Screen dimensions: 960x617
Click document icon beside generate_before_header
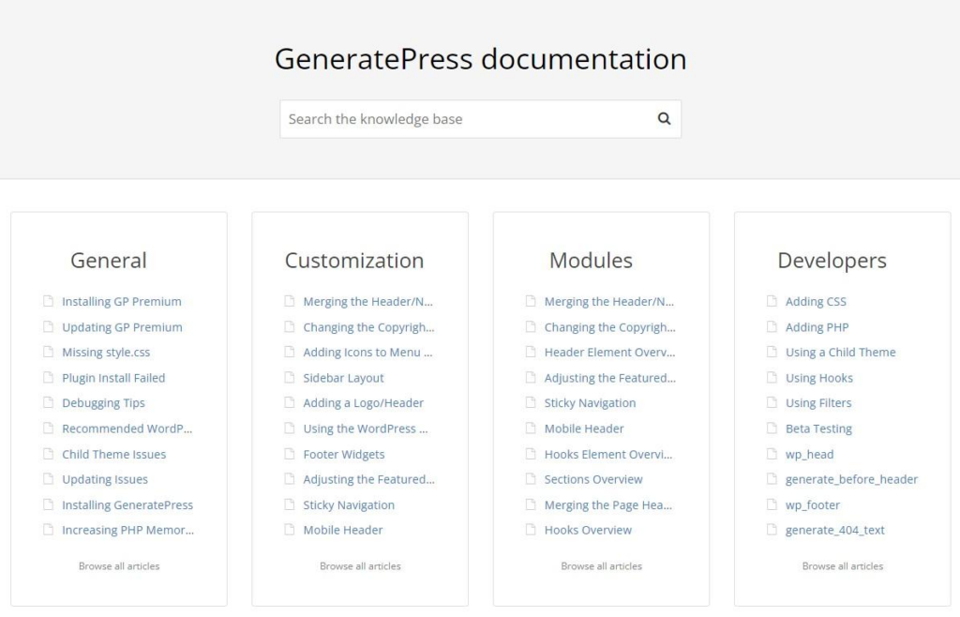click(x=772, y=479)
